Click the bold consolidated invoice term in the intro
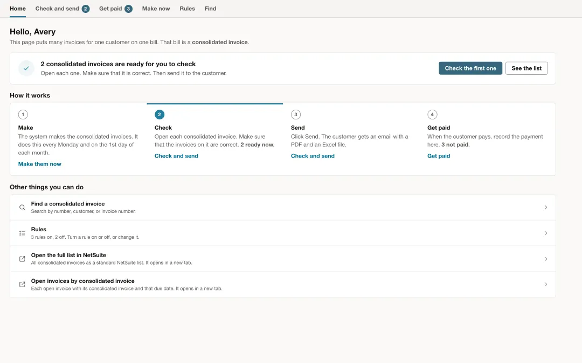Screen dimensions: 582x363 click(220, 42)
